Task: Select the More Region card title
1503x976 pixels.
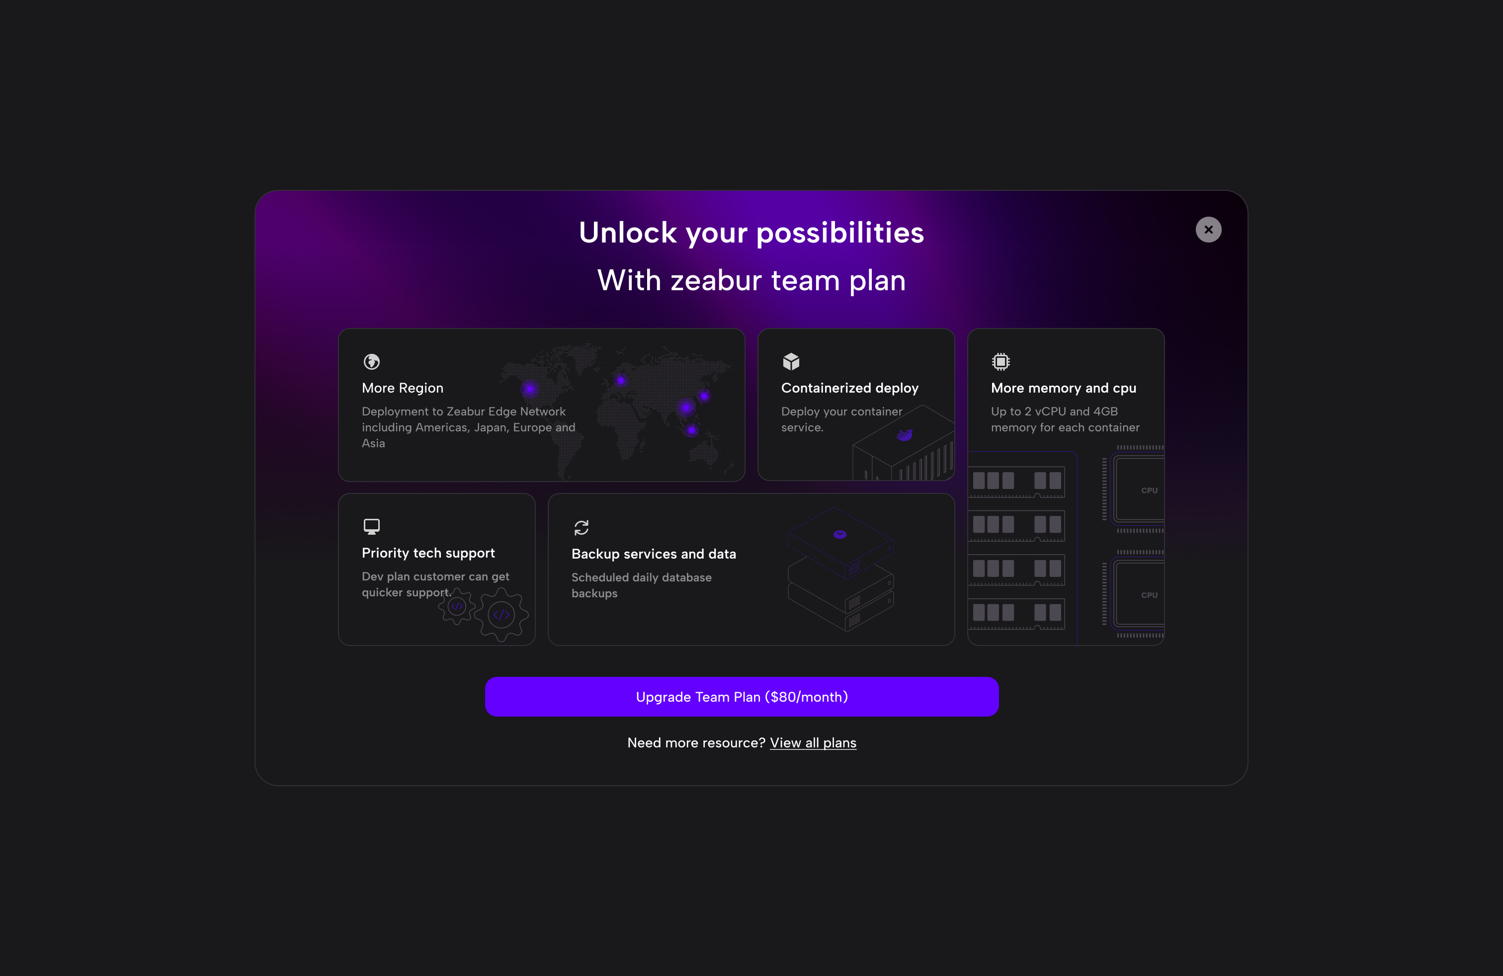Action: point(402,388)
